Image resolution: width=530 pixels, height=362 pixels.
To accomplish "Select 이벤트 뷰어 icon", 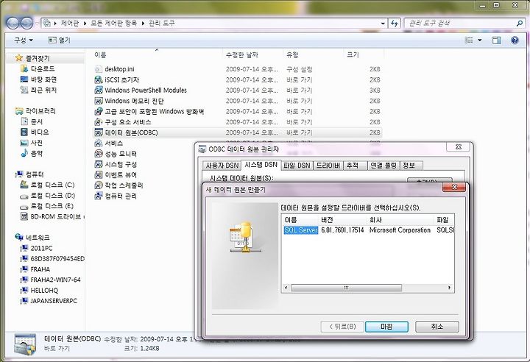I will point(99,175).
